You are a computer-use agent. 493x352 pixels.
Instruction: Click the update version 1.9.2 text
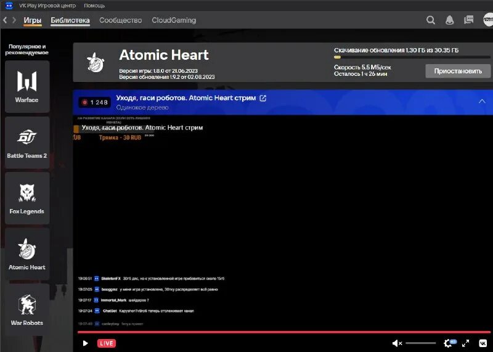tap(166, 77)
